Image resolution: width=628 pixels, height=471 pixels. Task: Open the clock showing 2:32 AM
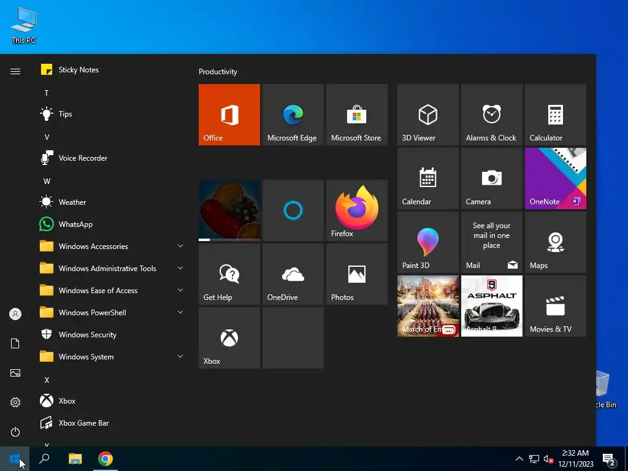coord(575,459)
